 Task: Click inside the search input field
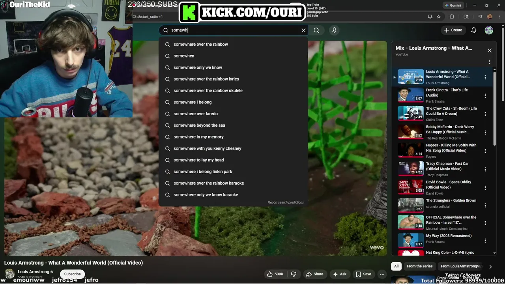tap(233, 30)
